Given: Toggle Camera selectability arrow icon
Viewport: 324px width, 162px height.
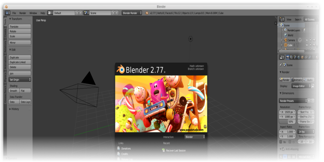Looking at the screenshot, I should point(311,40).
